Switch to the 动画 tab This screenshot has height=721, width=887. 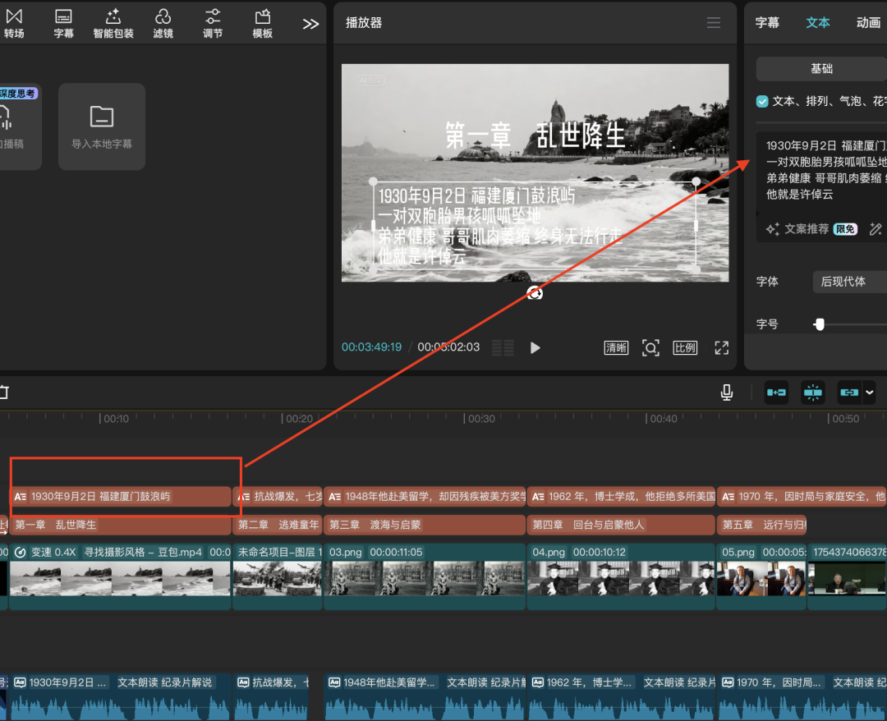(x=868, y=23)
